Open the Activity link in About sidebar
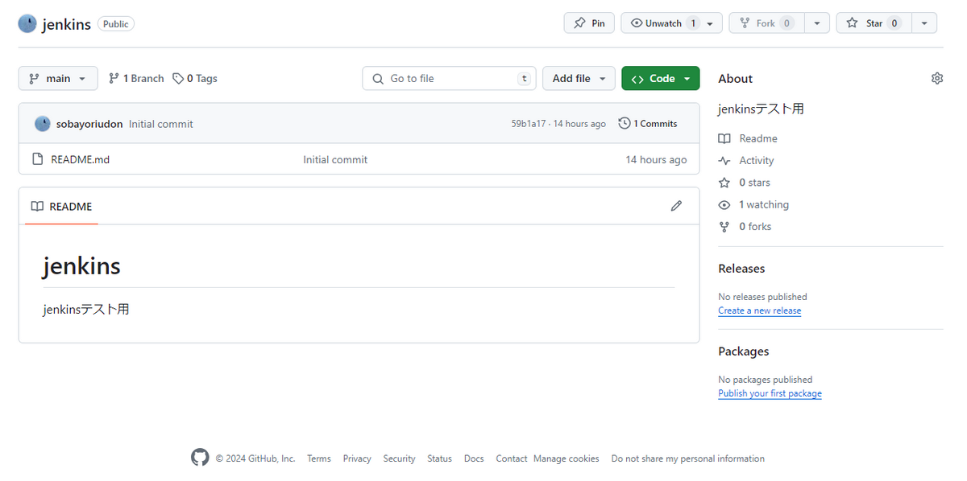967x481 pixels. 746,160
